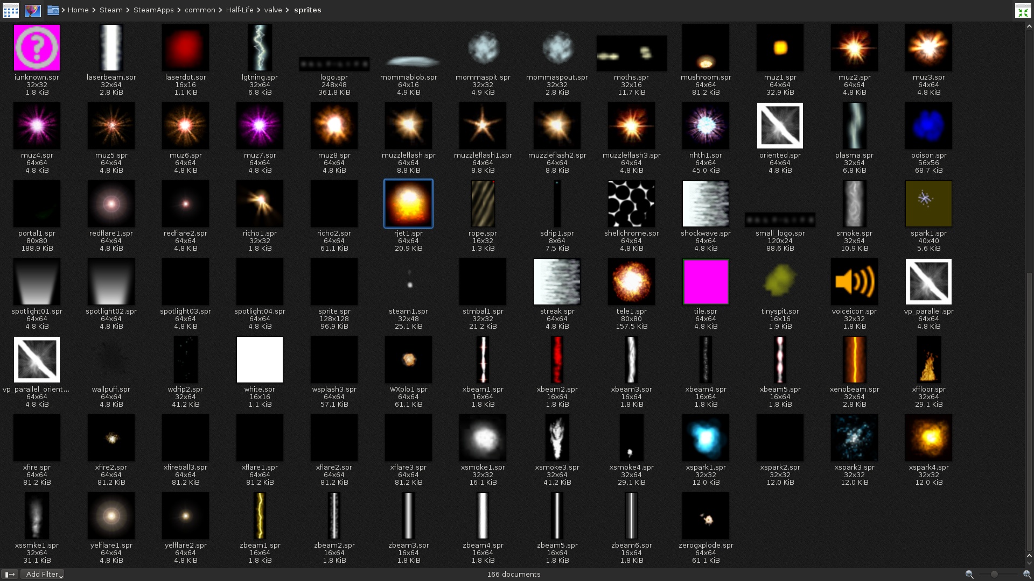The height and width of the screenshot is (581, 1034).
Task: Click the home folder icon in breadcrumb
Action: (53, 10)
